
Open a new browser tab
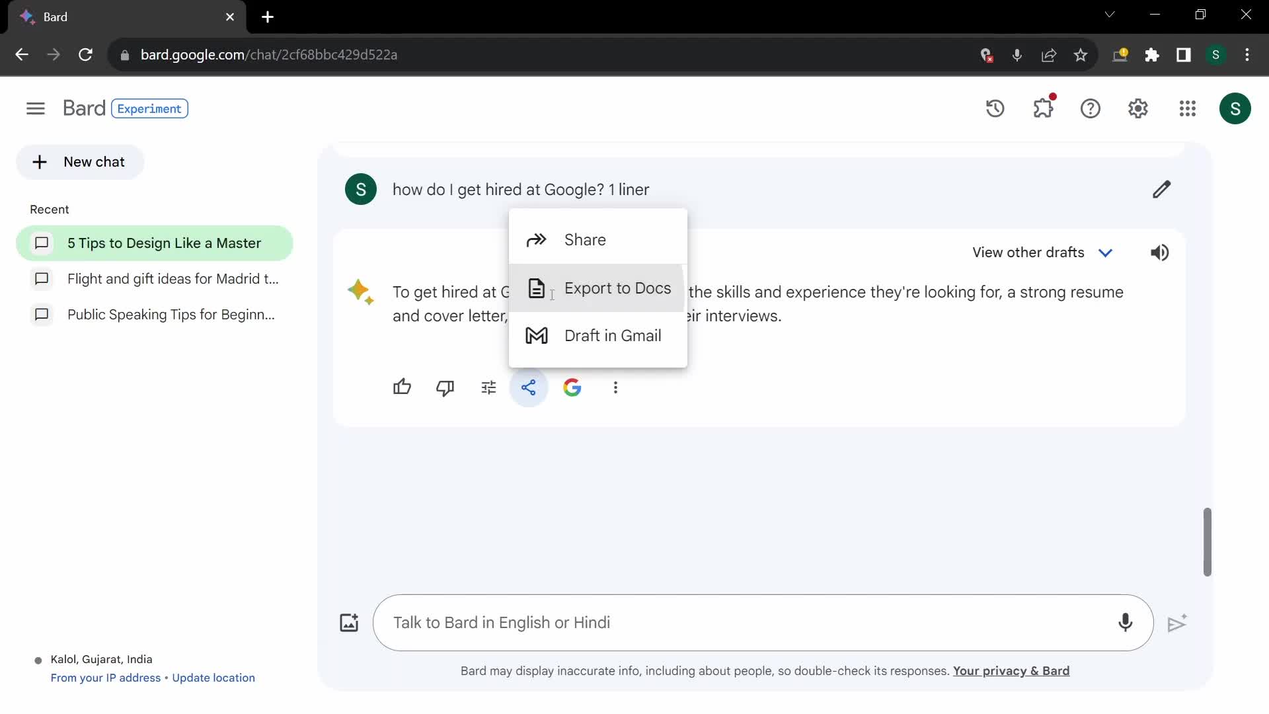coord(268,17)
